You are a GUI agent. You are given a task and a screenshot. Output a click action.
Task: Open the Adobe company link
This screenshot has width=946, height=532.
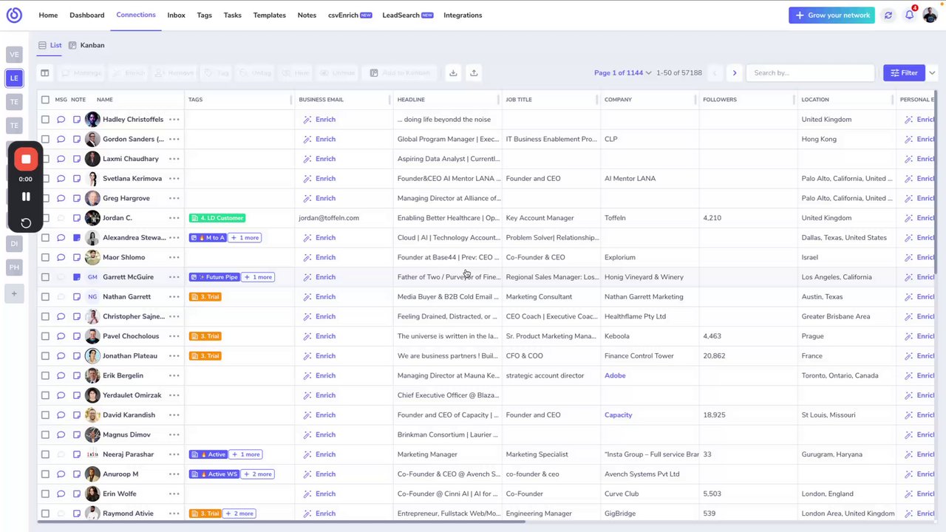click(x=615, y=375)
